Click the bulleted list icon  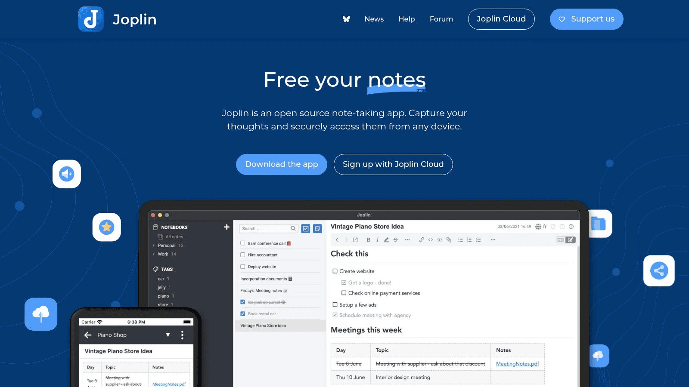coord(460,240)
